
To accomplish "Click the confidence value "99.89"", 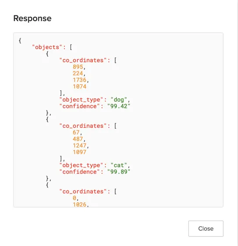I will click(119, 172).
